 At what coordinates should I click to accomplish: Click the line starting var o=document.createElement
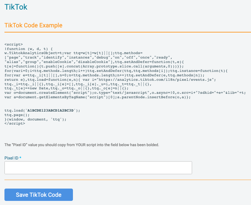pos(125,93)
